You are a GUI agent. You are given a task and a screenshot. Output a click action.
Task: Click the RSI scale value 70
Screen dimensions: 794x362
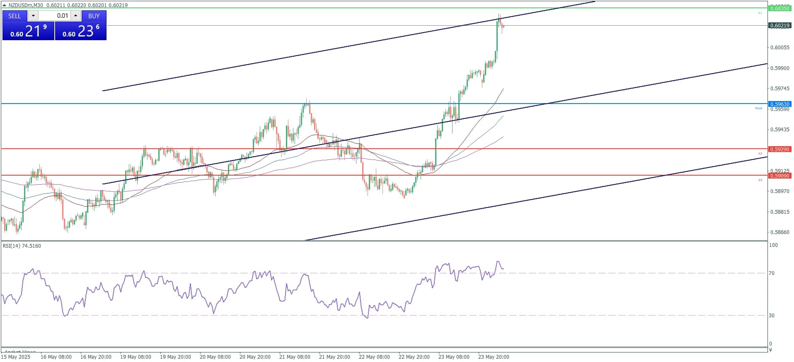point(772,273)
